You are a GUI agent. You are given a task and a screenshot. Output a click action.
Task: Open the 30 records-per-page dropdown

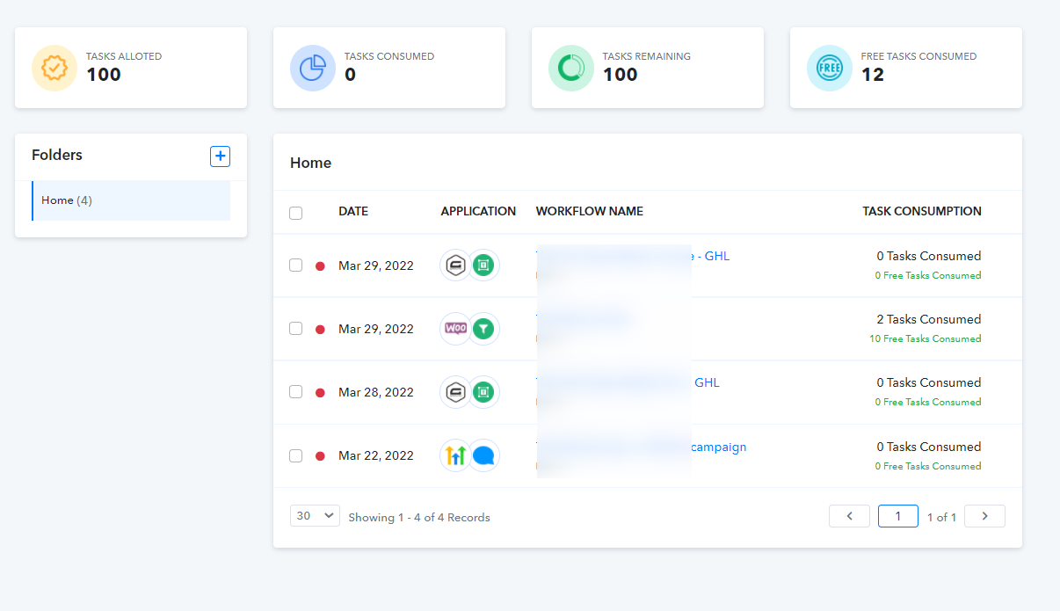pyautogui.click(x=315, y=516)
